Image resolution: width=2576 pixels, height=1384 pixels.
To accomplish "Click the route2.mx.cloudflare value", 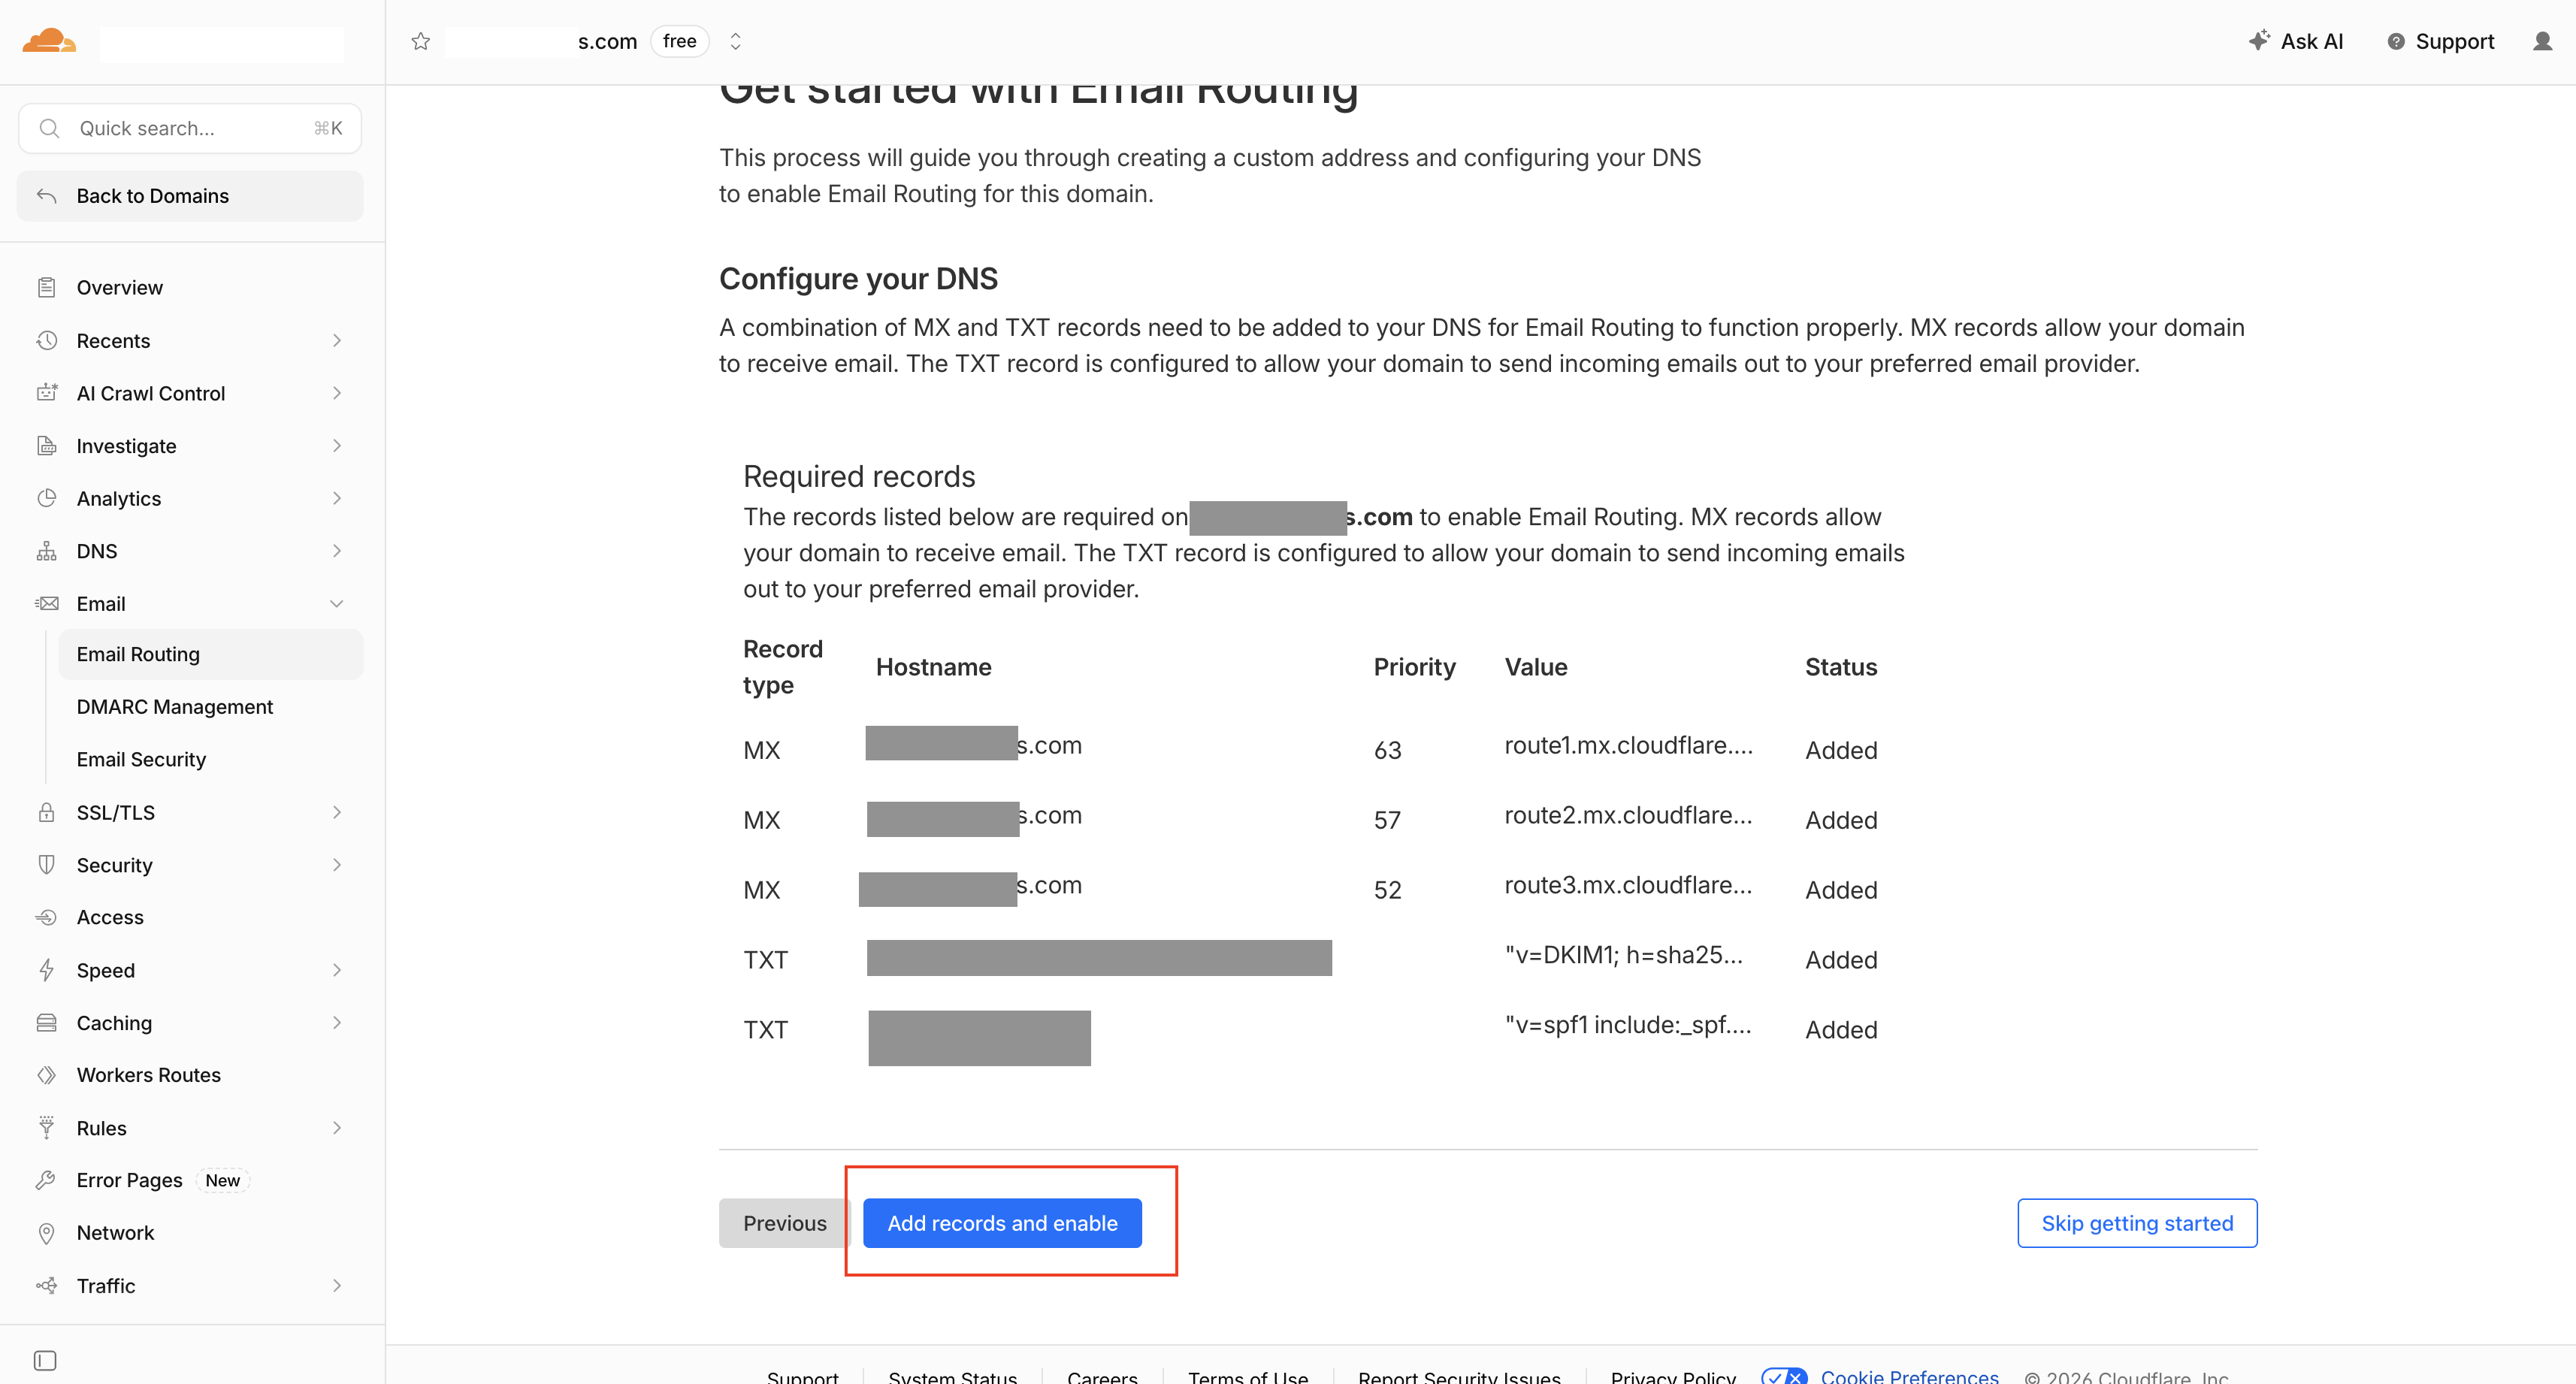I will (x=1628, y=816).
